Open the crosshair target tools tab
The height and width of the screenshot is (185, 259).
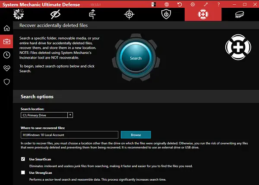(x=129, y=14)
